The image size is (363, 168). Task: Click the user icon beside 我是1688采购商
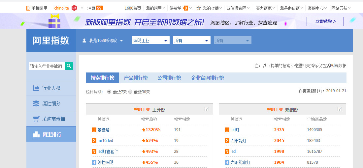pos(84,41)
